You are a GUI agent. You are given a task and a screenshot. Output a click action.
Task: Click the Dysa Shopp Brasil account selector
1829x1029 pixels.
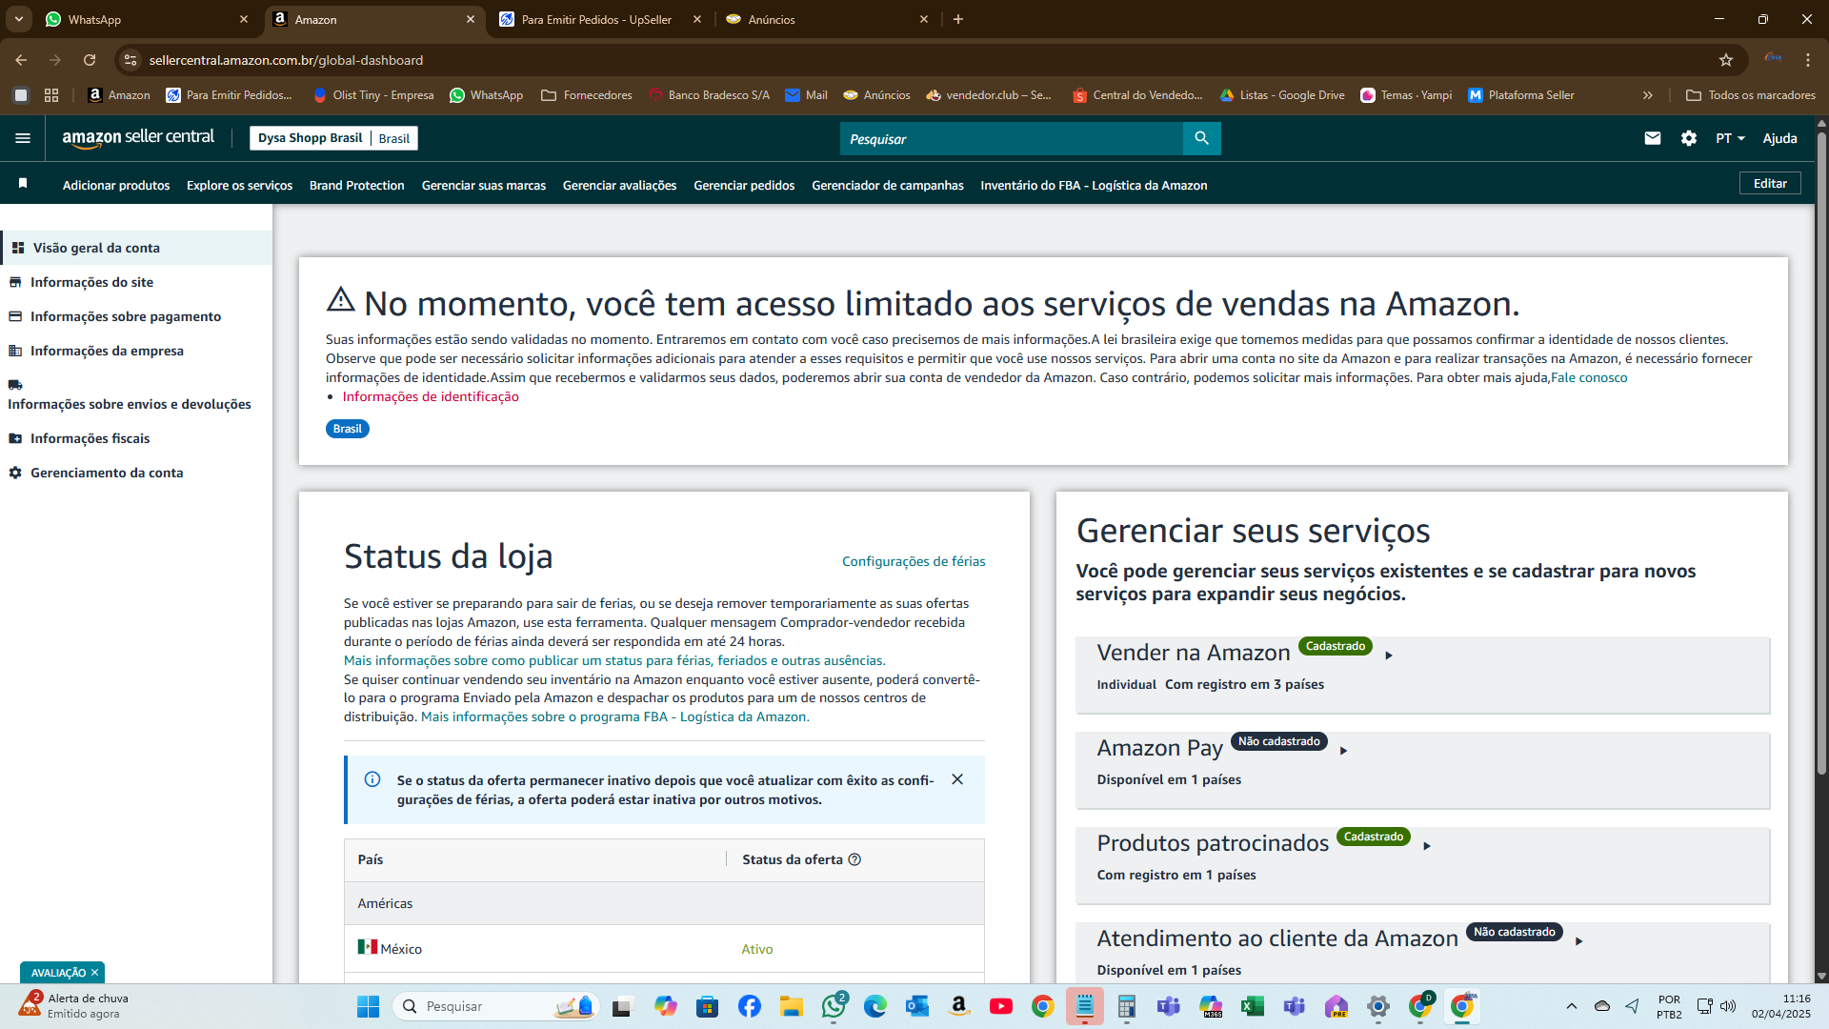pyautogui.click(x=333, y=138)
